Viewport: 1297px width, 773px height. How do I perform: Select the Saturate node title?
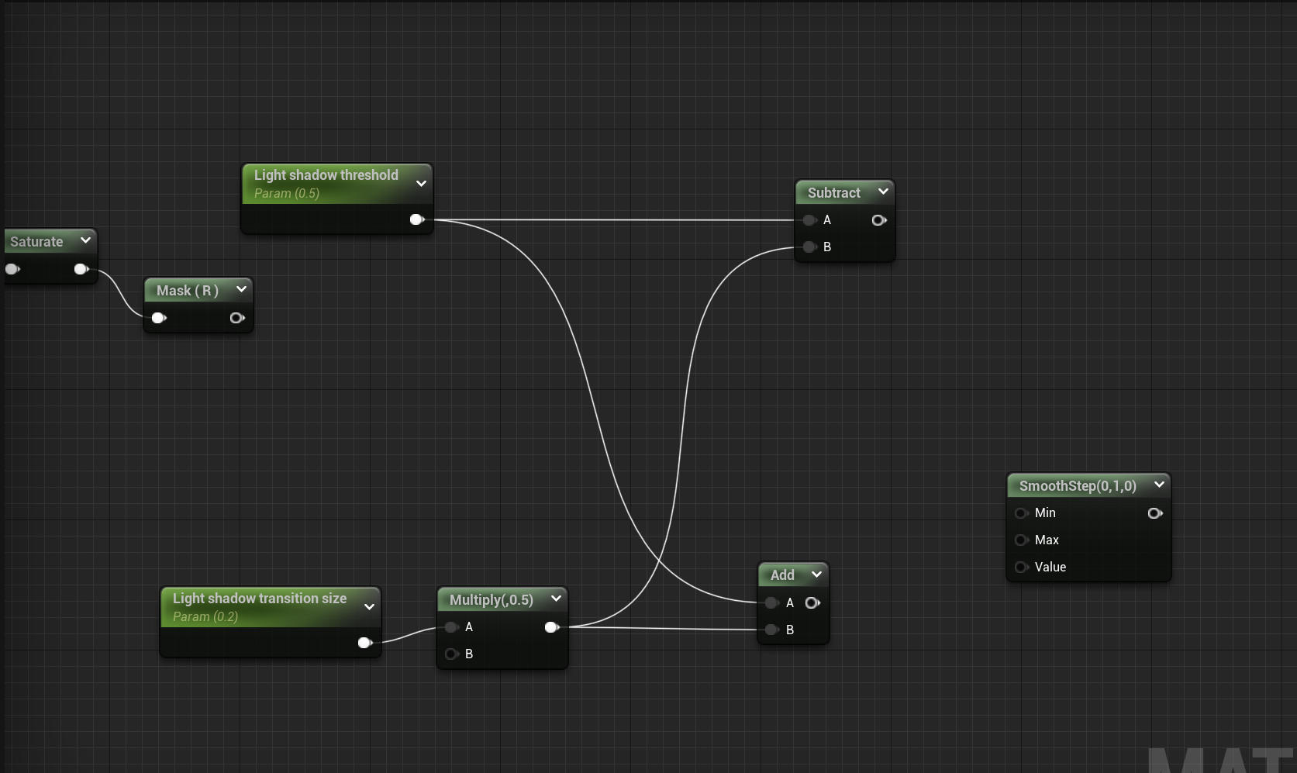[x=36, y=242]
